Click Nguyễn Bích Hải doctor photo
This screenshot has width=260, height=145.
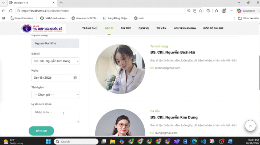pyautogui.click(x=120, y=69)
